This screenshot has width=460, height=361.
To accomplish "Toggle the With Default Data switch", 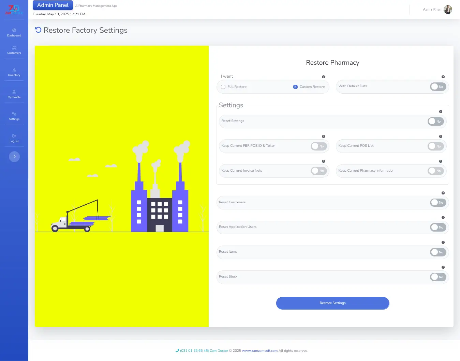I will coord(438,87).
